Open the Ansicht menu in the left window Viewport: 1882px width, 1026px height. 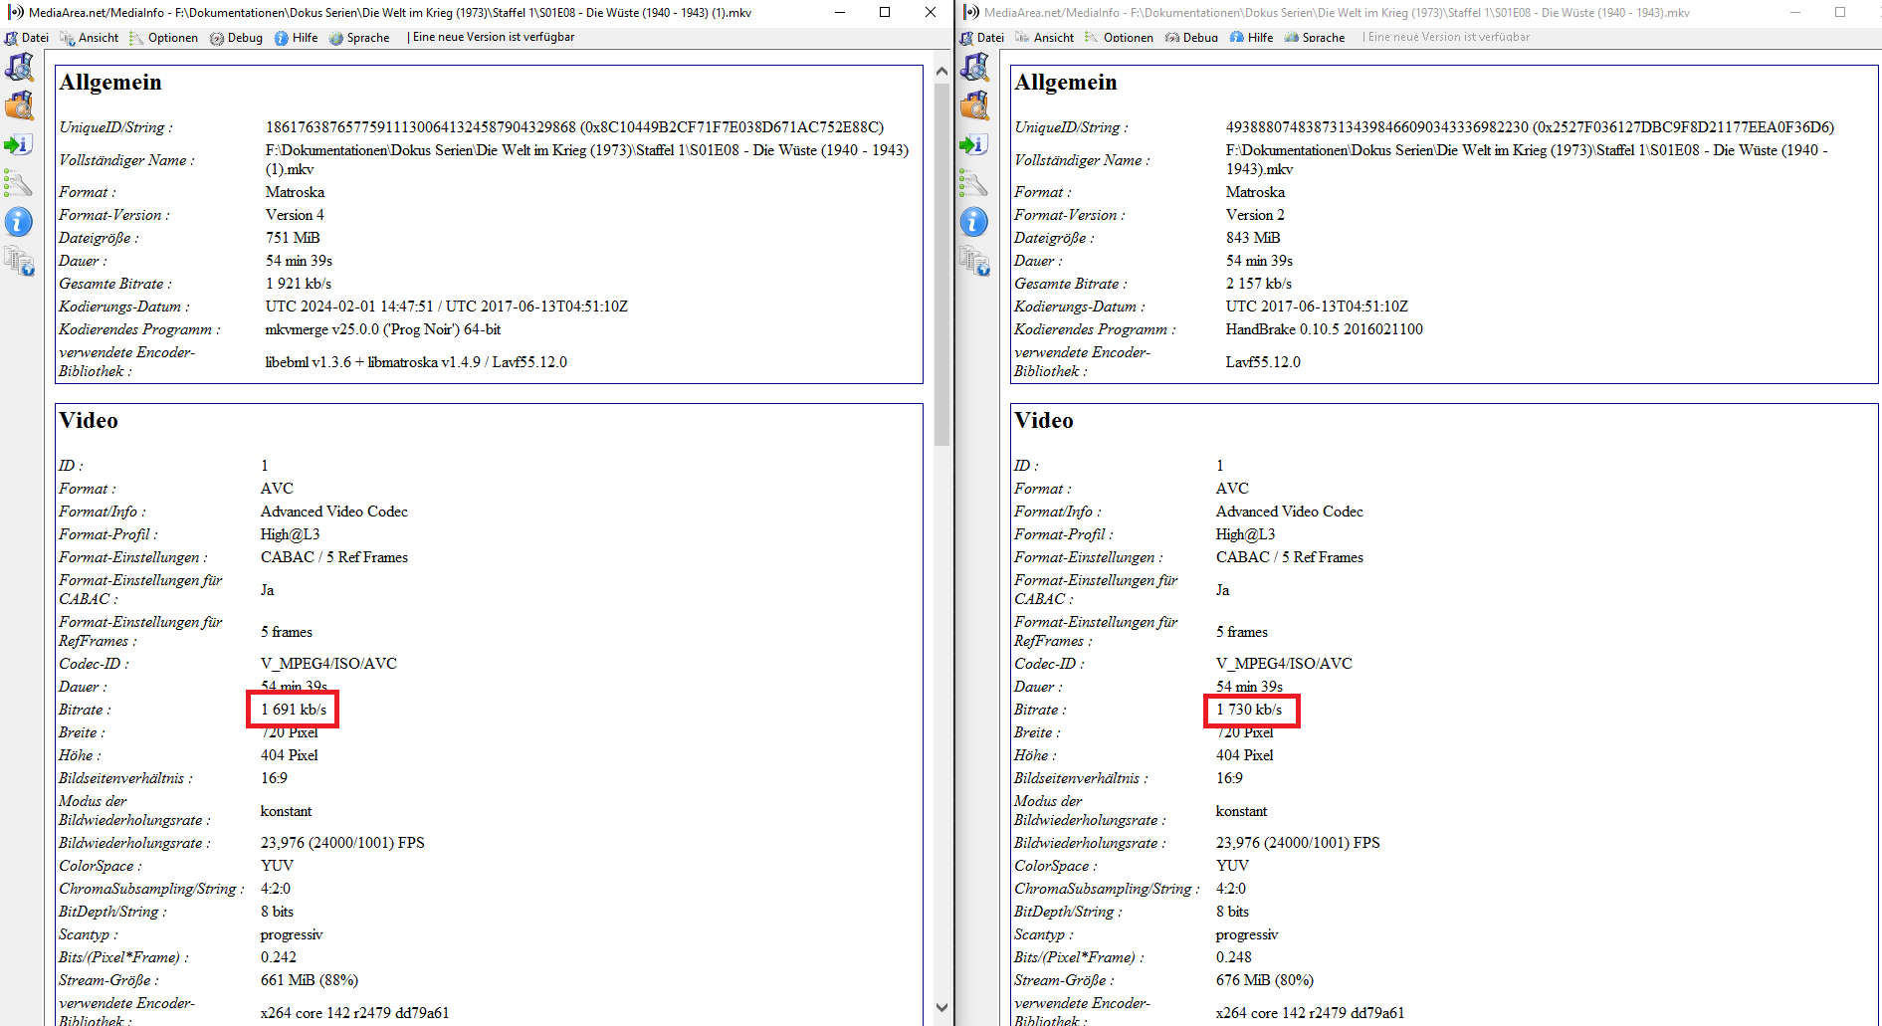90,38
